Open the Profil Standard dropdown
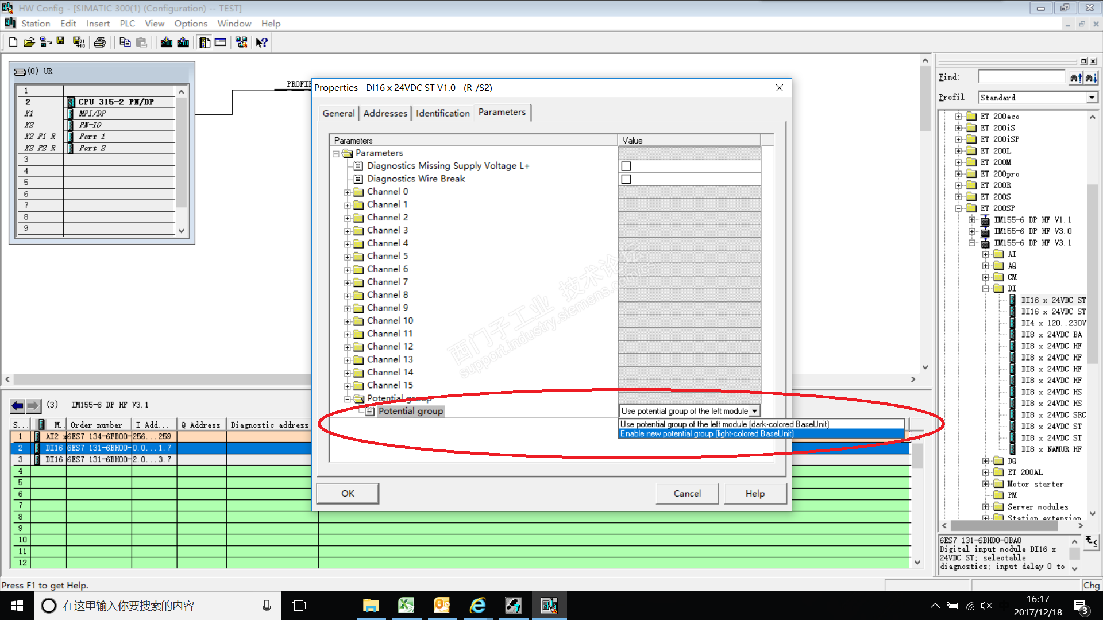Image resolution: width=1103 pixels, height=620 pixels. (1091, 98)
